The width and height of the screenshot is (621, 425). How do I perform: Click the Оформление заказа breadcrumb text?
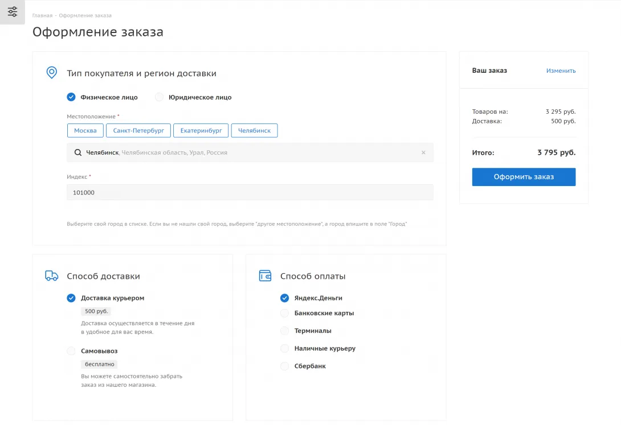[x=85, y=15]
